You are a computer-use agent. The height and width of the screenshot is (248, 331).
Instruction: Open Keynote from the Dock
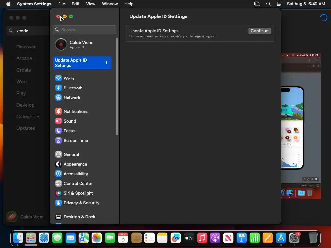pyautogui.click(x=241, y=238)
